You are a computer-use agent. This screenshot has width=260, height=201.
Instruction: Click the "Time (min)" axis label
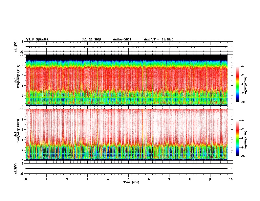pos(131,182)
